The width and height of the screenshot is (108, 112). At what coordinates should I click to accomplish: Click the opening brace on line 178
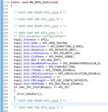tap(12, 6)
